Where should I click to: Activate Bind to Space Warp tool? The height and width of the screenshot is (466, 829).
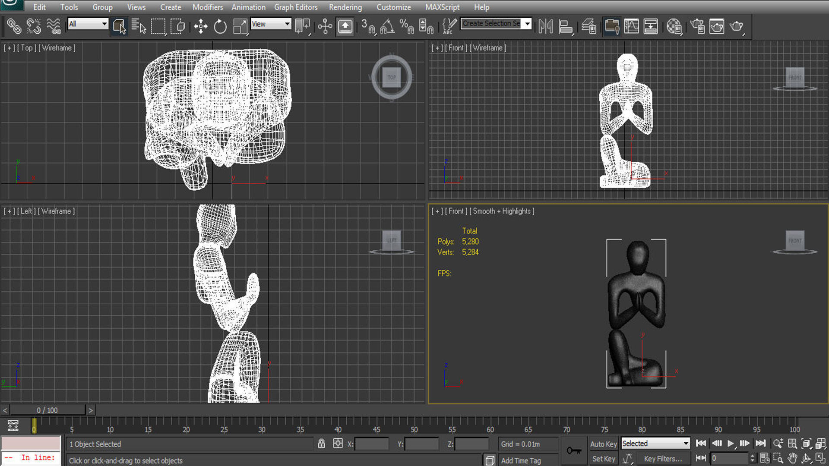coord(54,26)
